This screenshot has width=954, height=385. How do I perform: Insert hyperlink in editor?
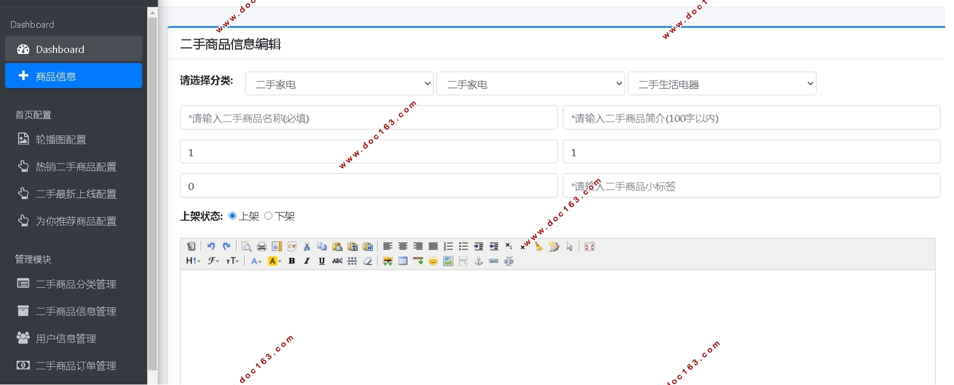pyautogui.click(x=493, y=261)
